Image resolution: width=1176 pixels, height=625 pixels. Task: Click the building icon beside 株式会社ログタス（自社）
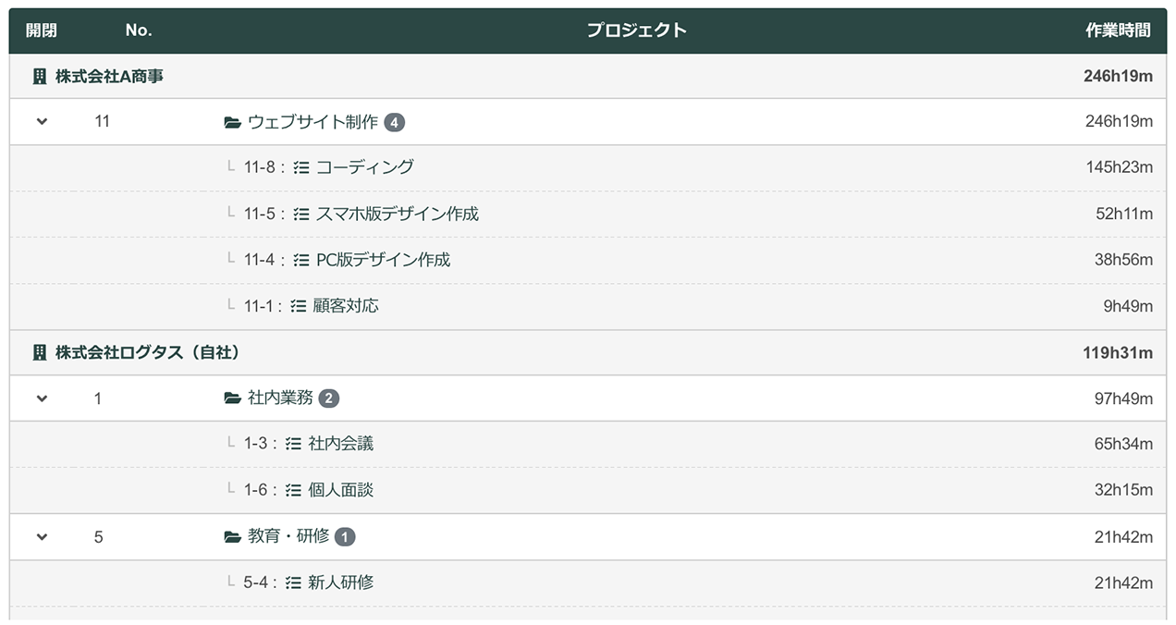pyautogui.click(x=39, y=352)
